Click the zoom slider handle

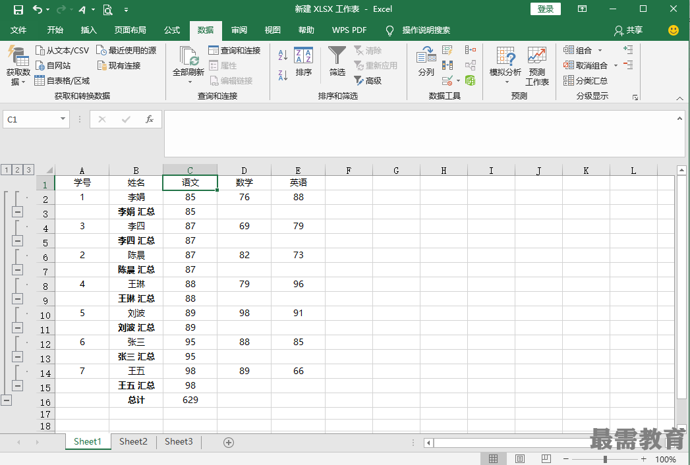(606, 459)
